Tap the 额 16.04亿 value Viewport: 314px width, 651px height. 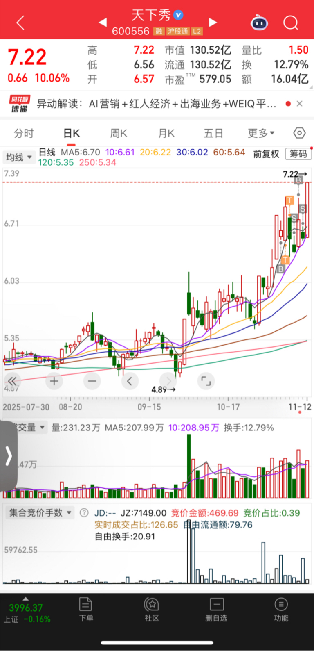(290, 79)
